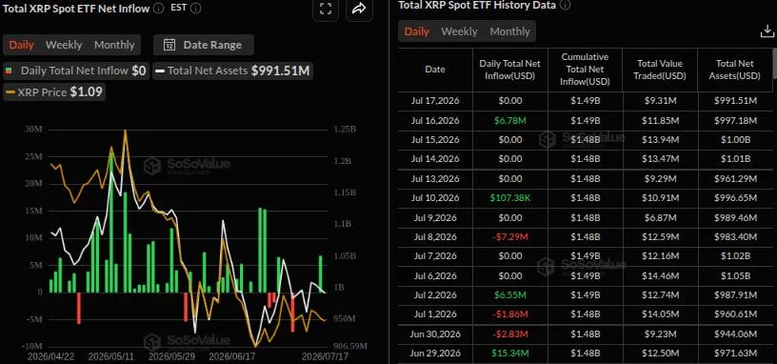Select the Jul 9,2026 date cell
The image size is (777, 364).
(435, 217)
